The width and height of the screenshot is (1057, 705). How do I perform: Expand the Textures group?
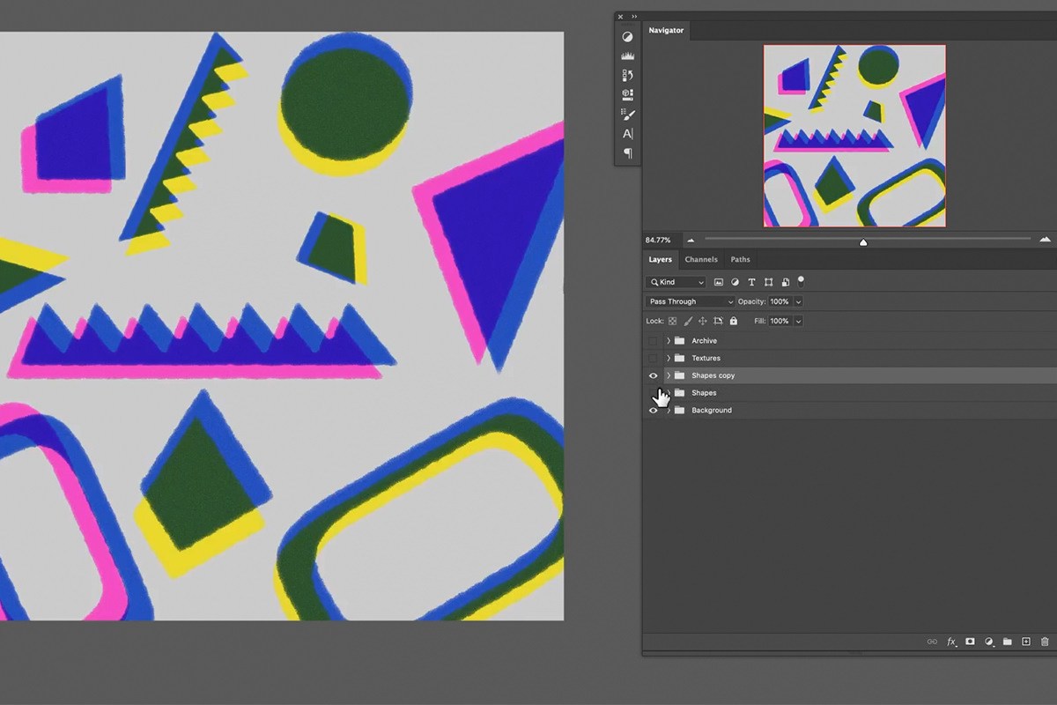pos(669,359)
